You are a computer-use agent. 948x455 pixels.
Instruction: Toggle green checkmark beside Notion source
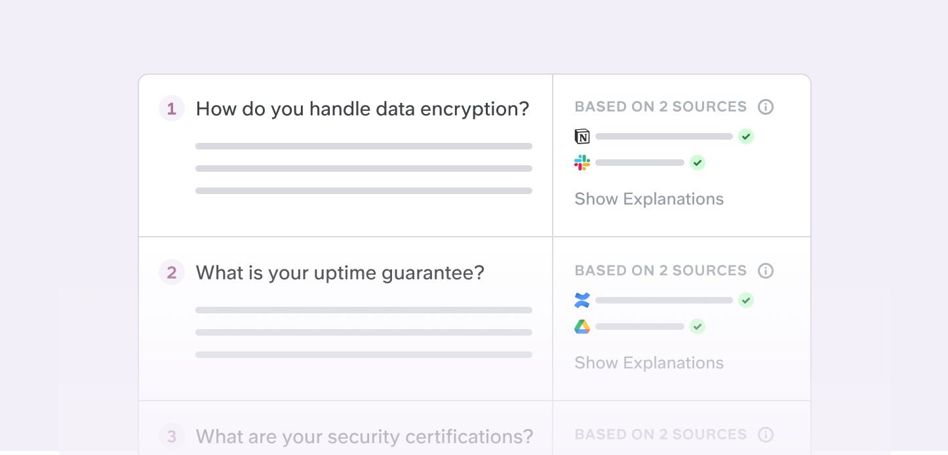pyautogui.click(x=746, y=136)
